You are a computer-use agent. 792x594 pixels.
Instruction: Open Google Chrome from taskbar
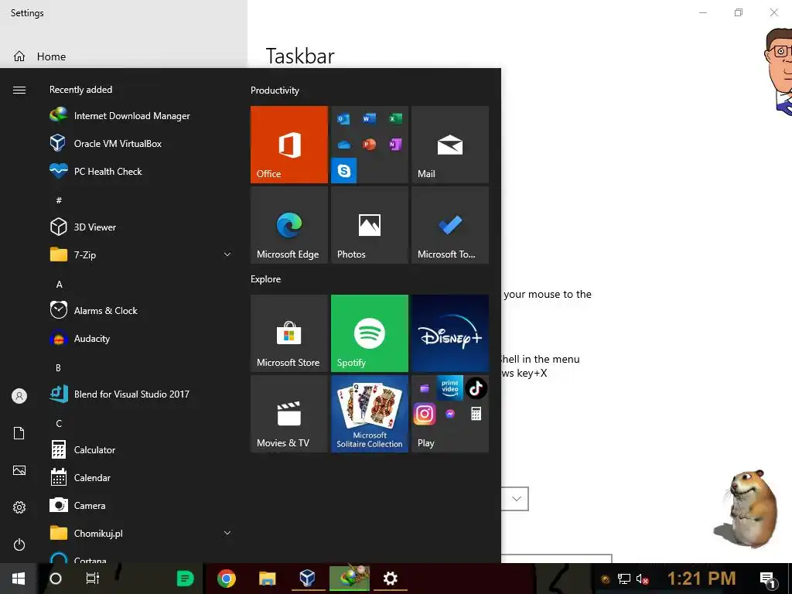[227, 579]
